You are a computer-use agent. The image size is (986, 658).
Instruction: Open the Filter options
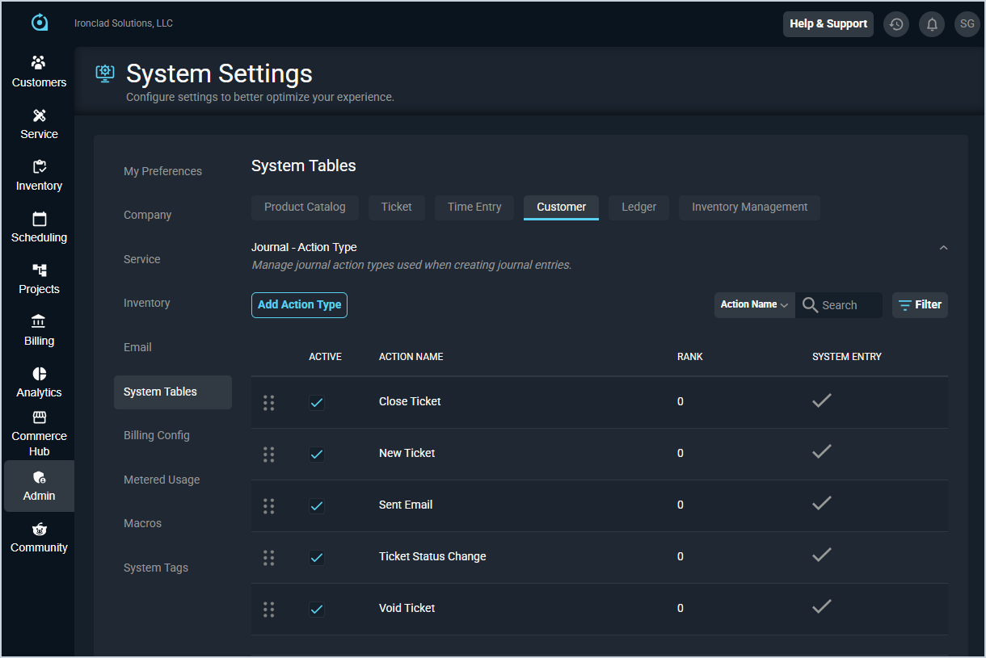pyautogui.click(x=920, y=305)
